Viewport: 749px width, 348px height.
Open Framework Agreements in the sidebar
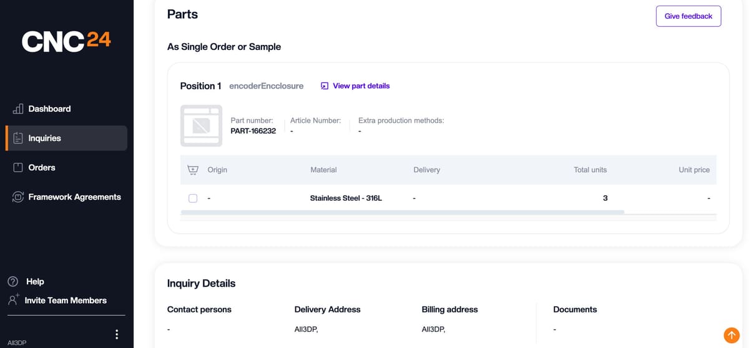(66, 197)
